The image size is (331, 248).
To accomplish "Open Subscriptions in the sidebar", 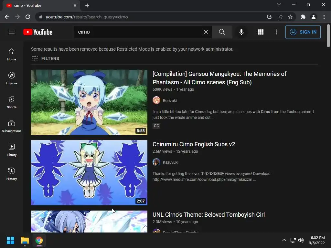I will [x=12, y=126].
